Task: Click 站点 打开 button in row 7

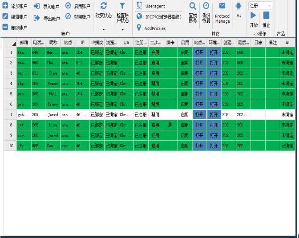Action: (x=199, y=115)
